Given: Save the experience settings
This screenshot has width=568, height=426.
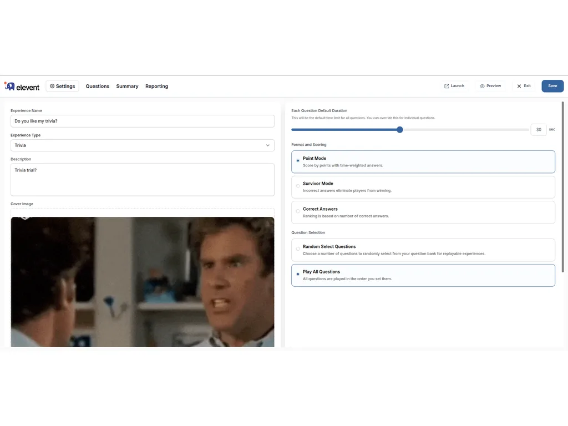Looking at the screenshot, I should tap(552, 86).
